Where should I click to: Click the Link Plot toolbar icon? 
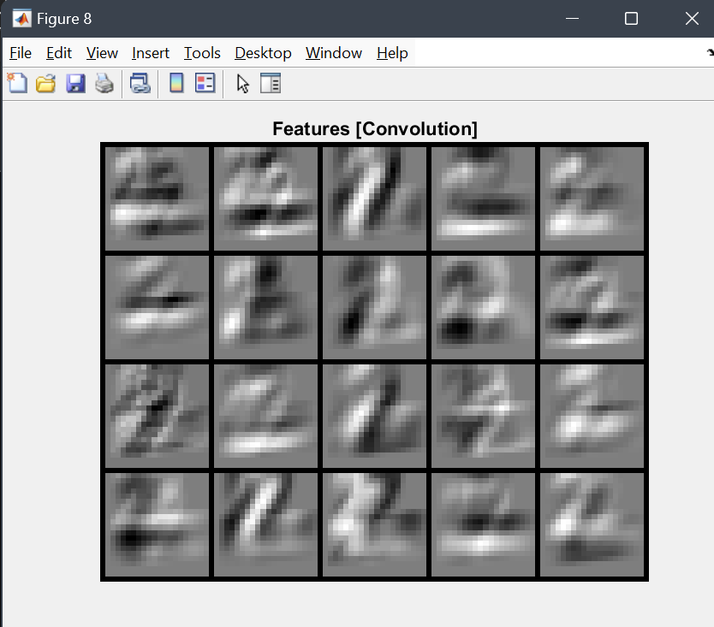tap(140, 84)
